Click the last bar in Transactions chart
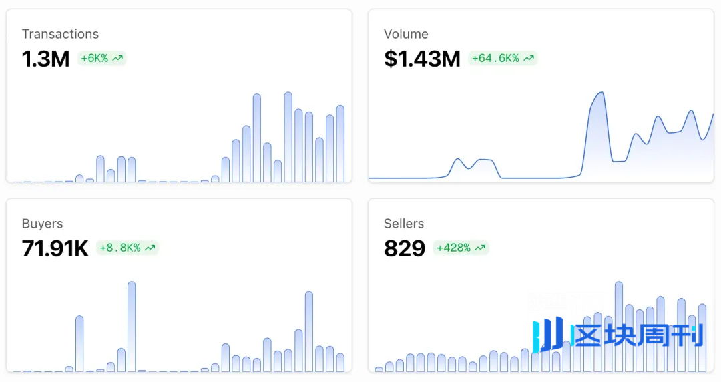 (x=340, y=143)
